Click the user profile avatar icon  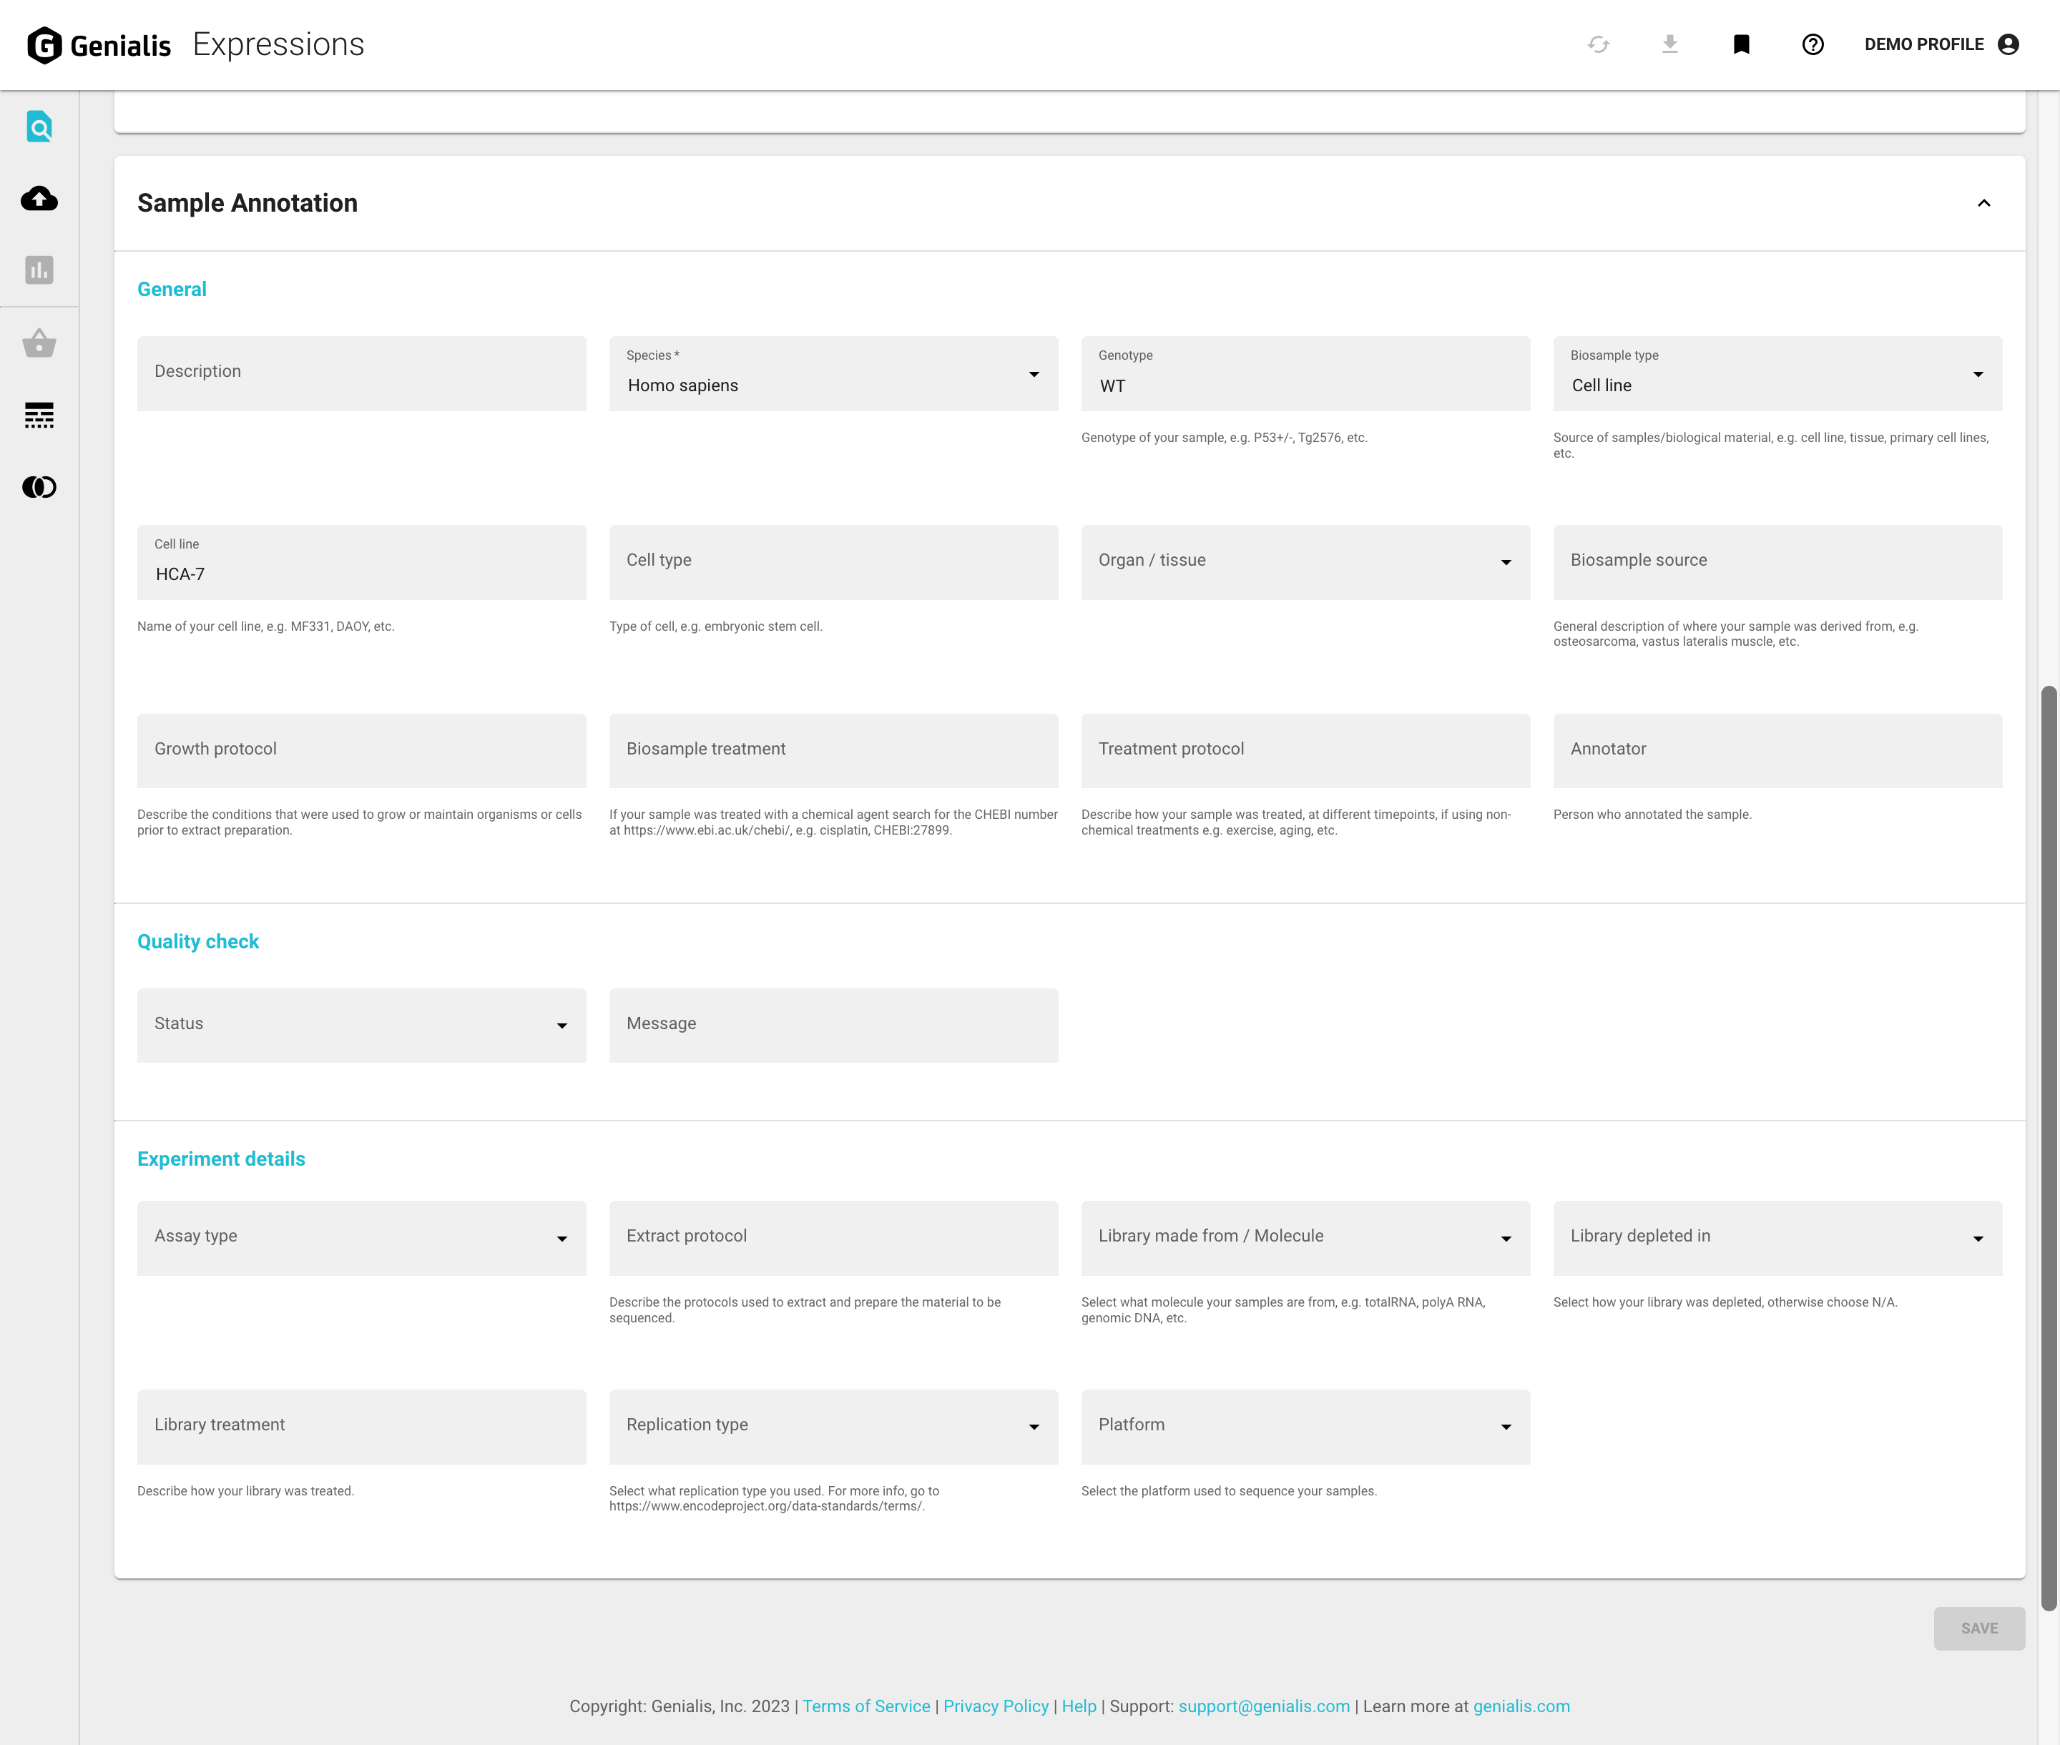(2008, 44)
